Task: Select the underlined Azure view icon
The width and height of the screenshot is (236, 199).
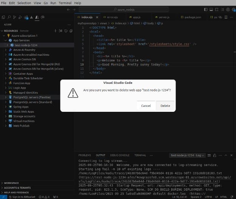Action: pyautogui.click(x=37, y=17)
